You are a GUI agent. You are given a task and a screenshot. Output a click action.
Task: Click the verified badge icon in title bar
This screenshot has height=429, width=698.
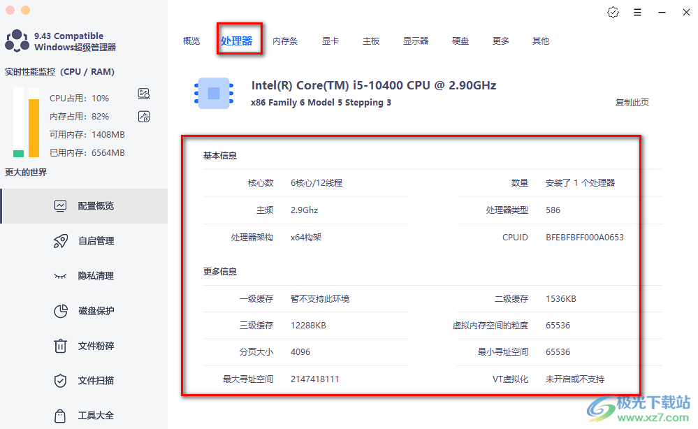click(x=613, y=13)
